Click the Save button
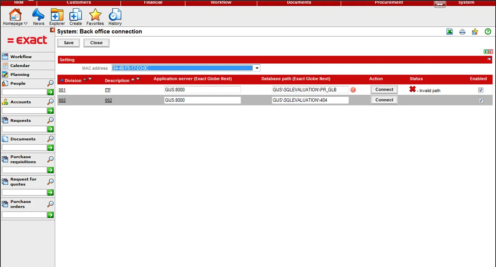 tap(69, 43)
